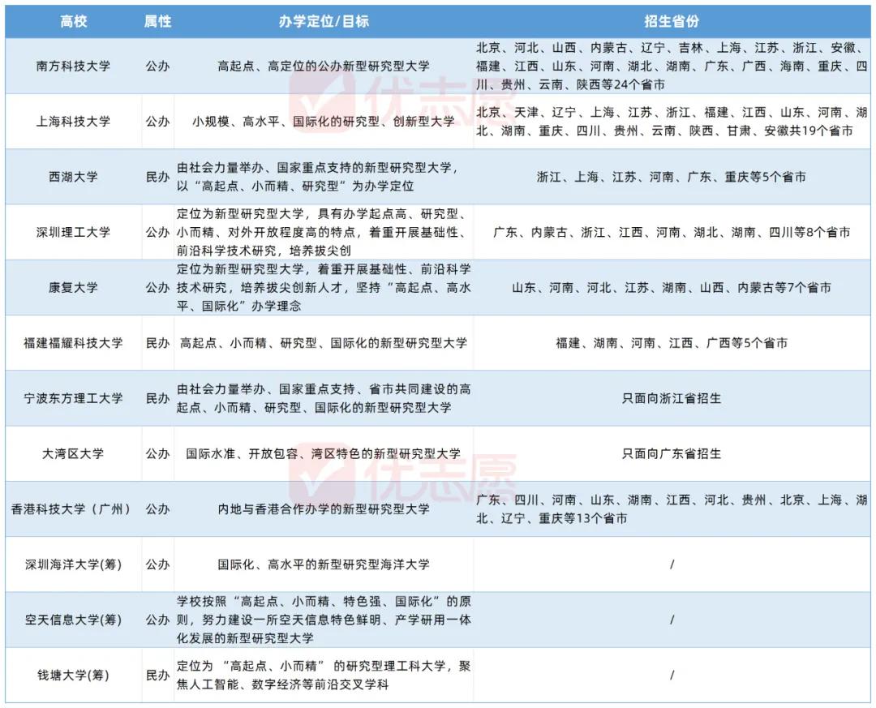Click 西湖大学's 5个省市 enrollment provinces cell

coord(672,177)
